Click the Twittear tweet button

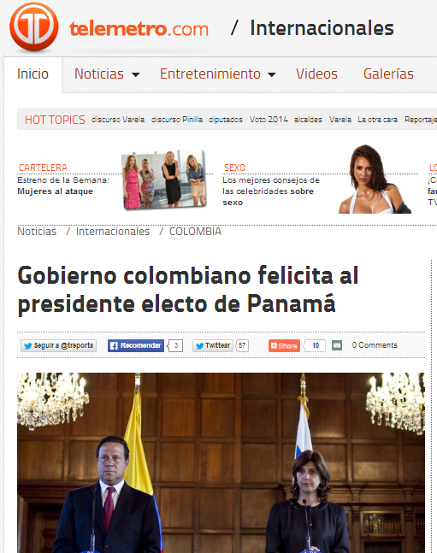click(212, 345)
